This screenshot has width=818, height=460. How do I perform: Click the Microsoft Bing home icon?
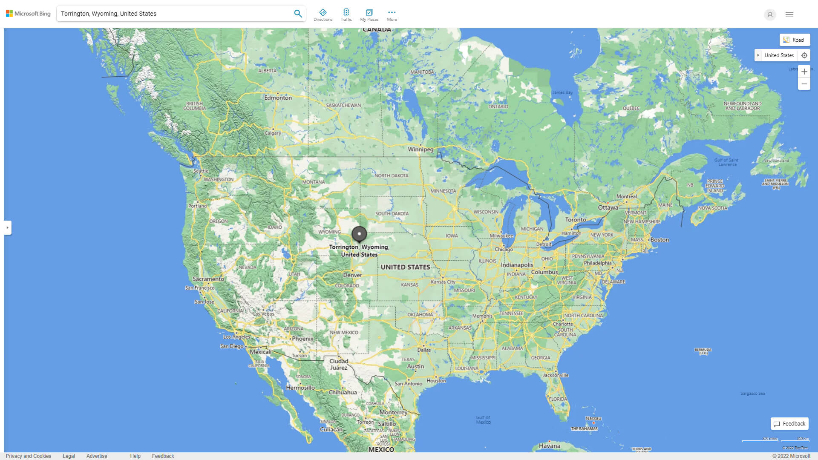(x=28, y=14)
